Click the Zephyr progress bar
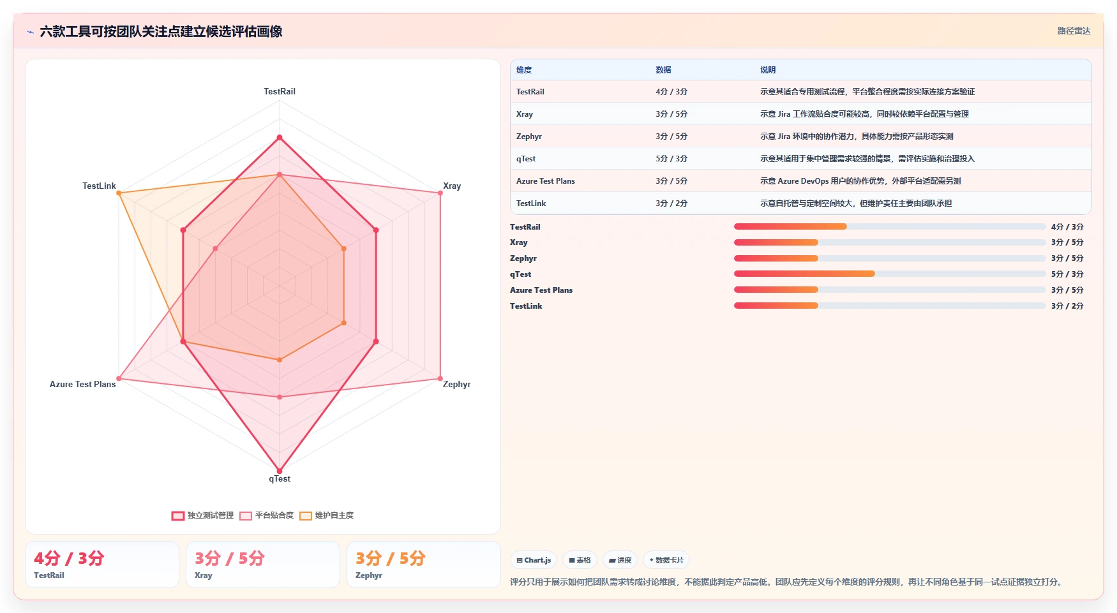 pos(890,258)
